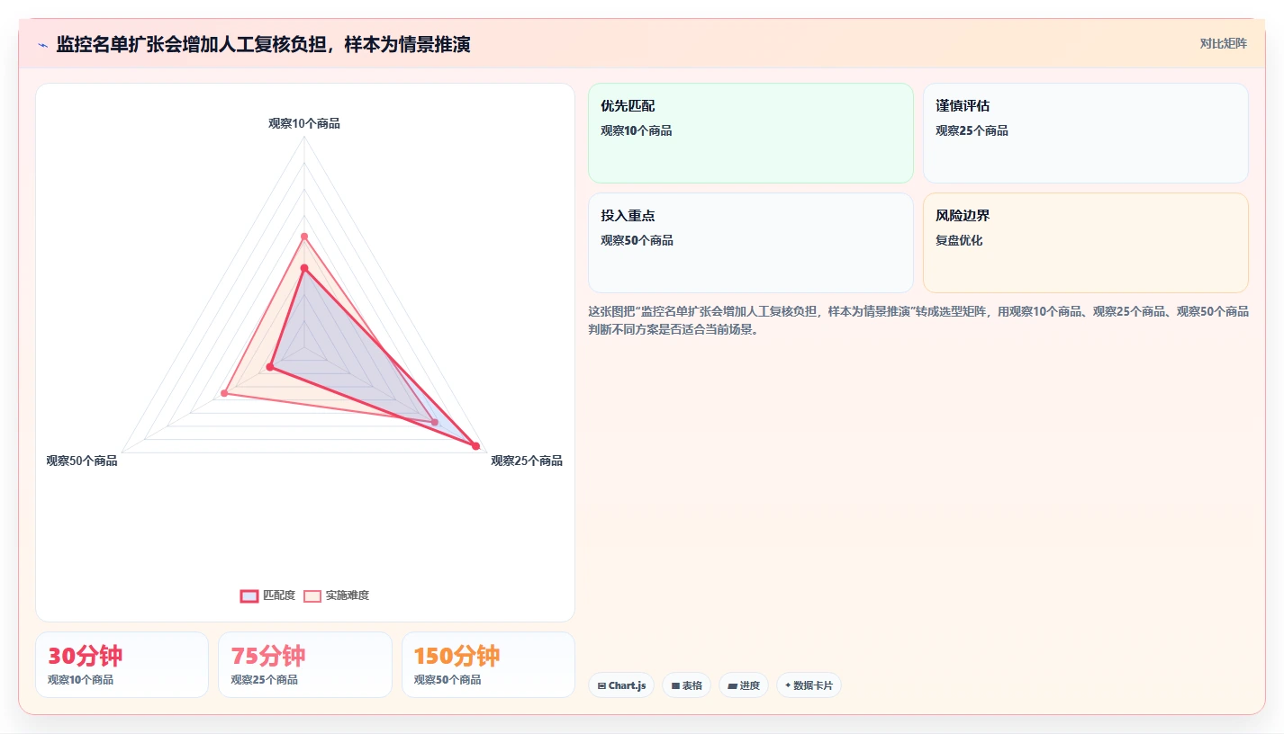Click the Chart.js tag chip

pos(621,685)
